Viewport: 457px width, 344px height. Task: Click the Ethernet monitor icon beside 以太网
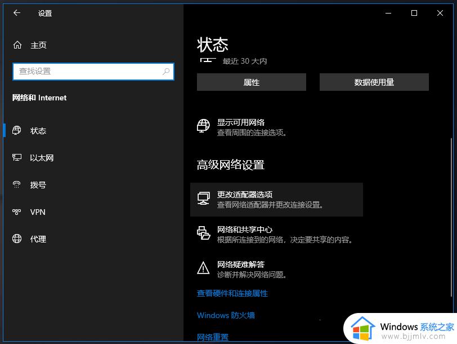pos(17,158)
